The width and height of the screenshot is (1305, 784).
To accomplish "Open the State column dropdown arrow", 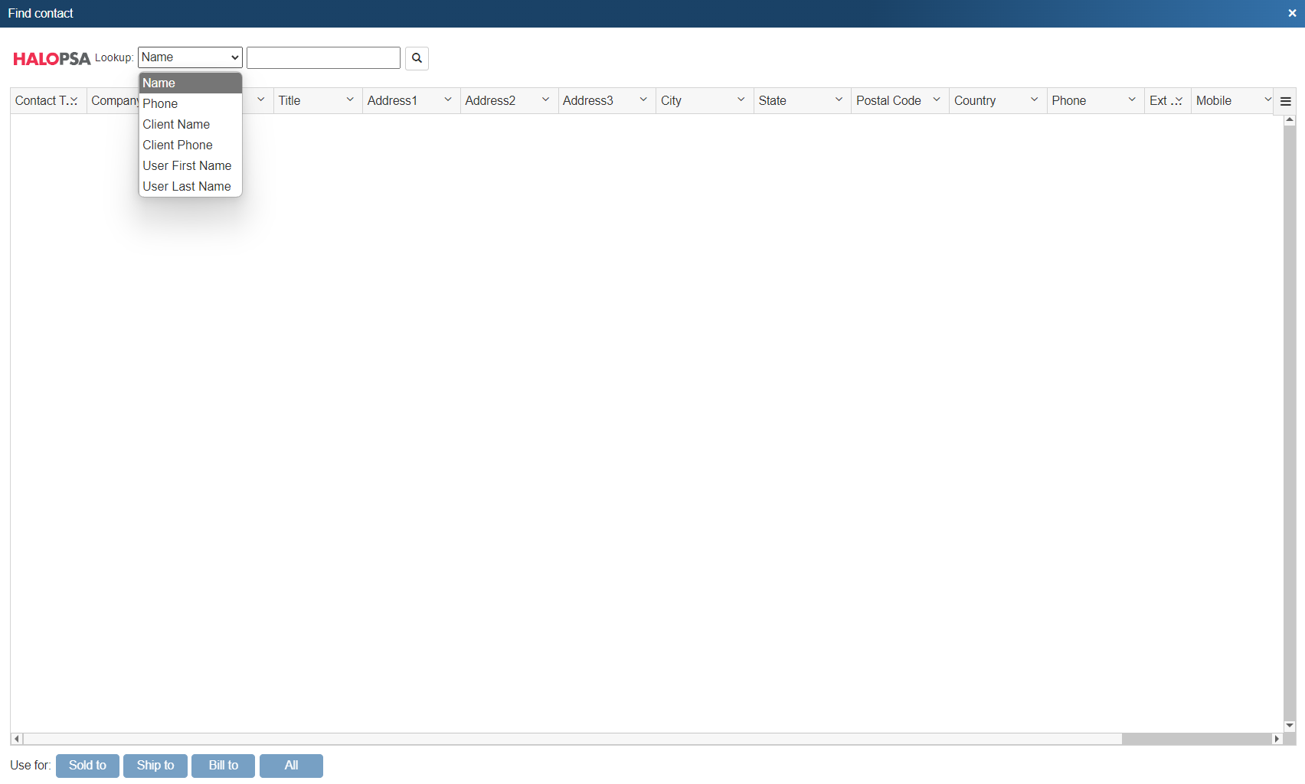I will click(839, 100).
